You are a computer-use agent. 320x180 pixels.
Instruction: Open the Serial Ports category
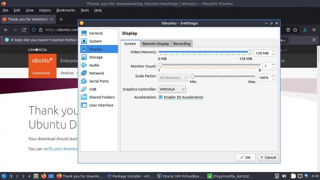[99, 81]
